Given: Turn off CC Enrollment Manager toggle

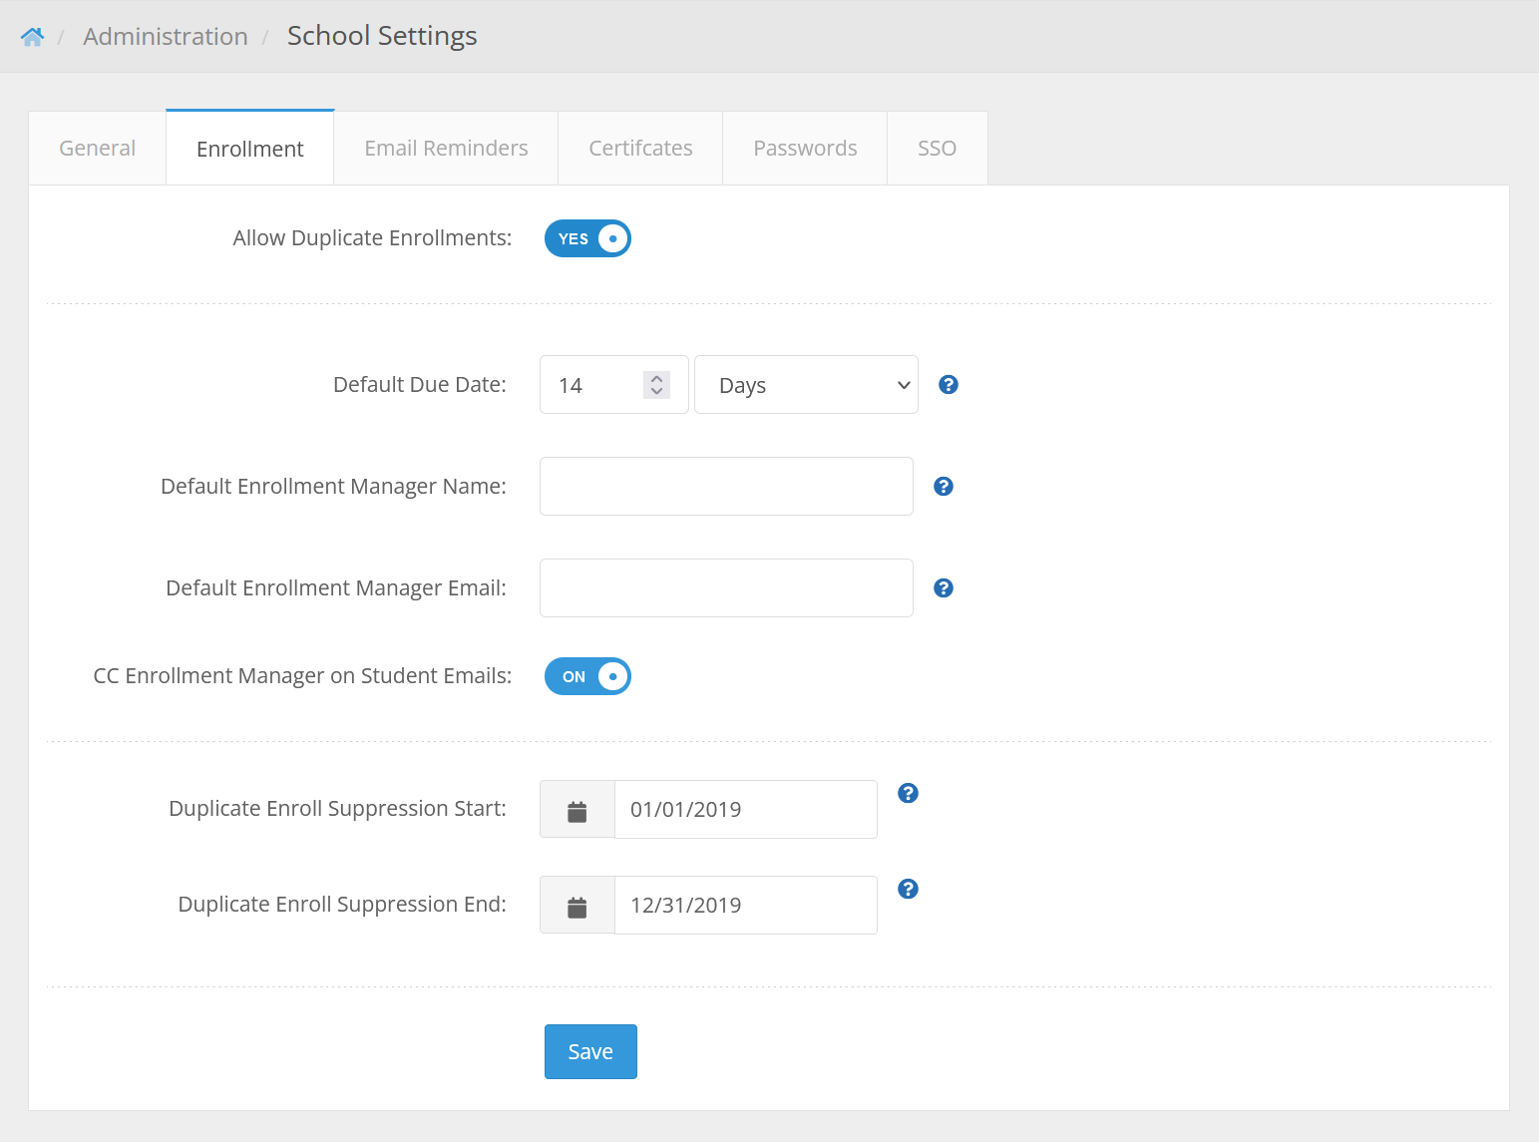Looking at the screenshot, I should pos(587,677).
